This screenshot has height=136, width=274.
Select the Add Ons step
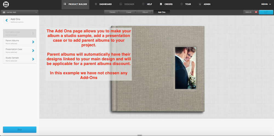click(x=162, y=12)
